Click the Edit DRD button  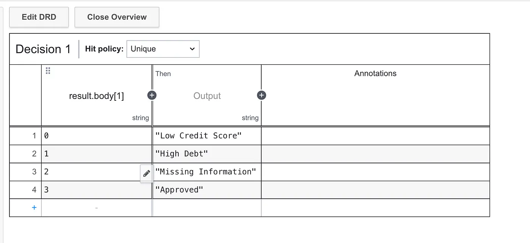pos(39,17)
